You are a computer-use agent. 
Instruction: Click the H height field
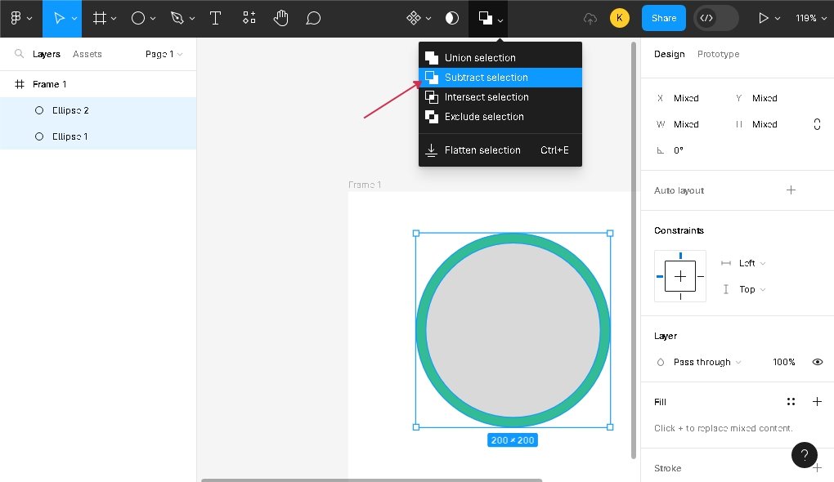(764, 124)
